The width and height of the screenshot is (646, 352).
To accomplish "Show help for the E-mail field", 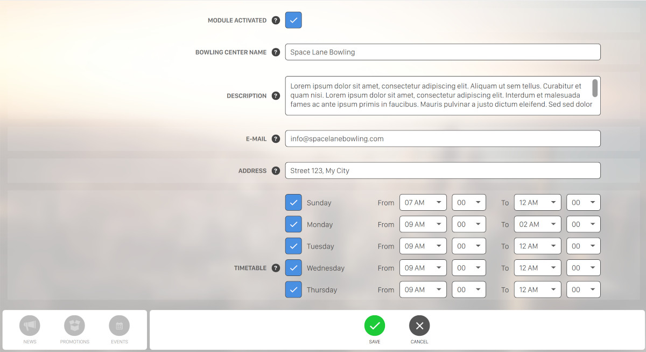I will (x=276, y=139).
